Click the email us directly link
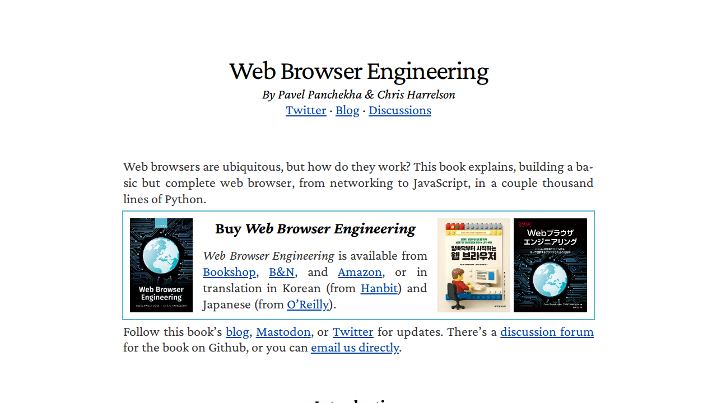This screenshot has height=403, width=717. click(355, 348)
